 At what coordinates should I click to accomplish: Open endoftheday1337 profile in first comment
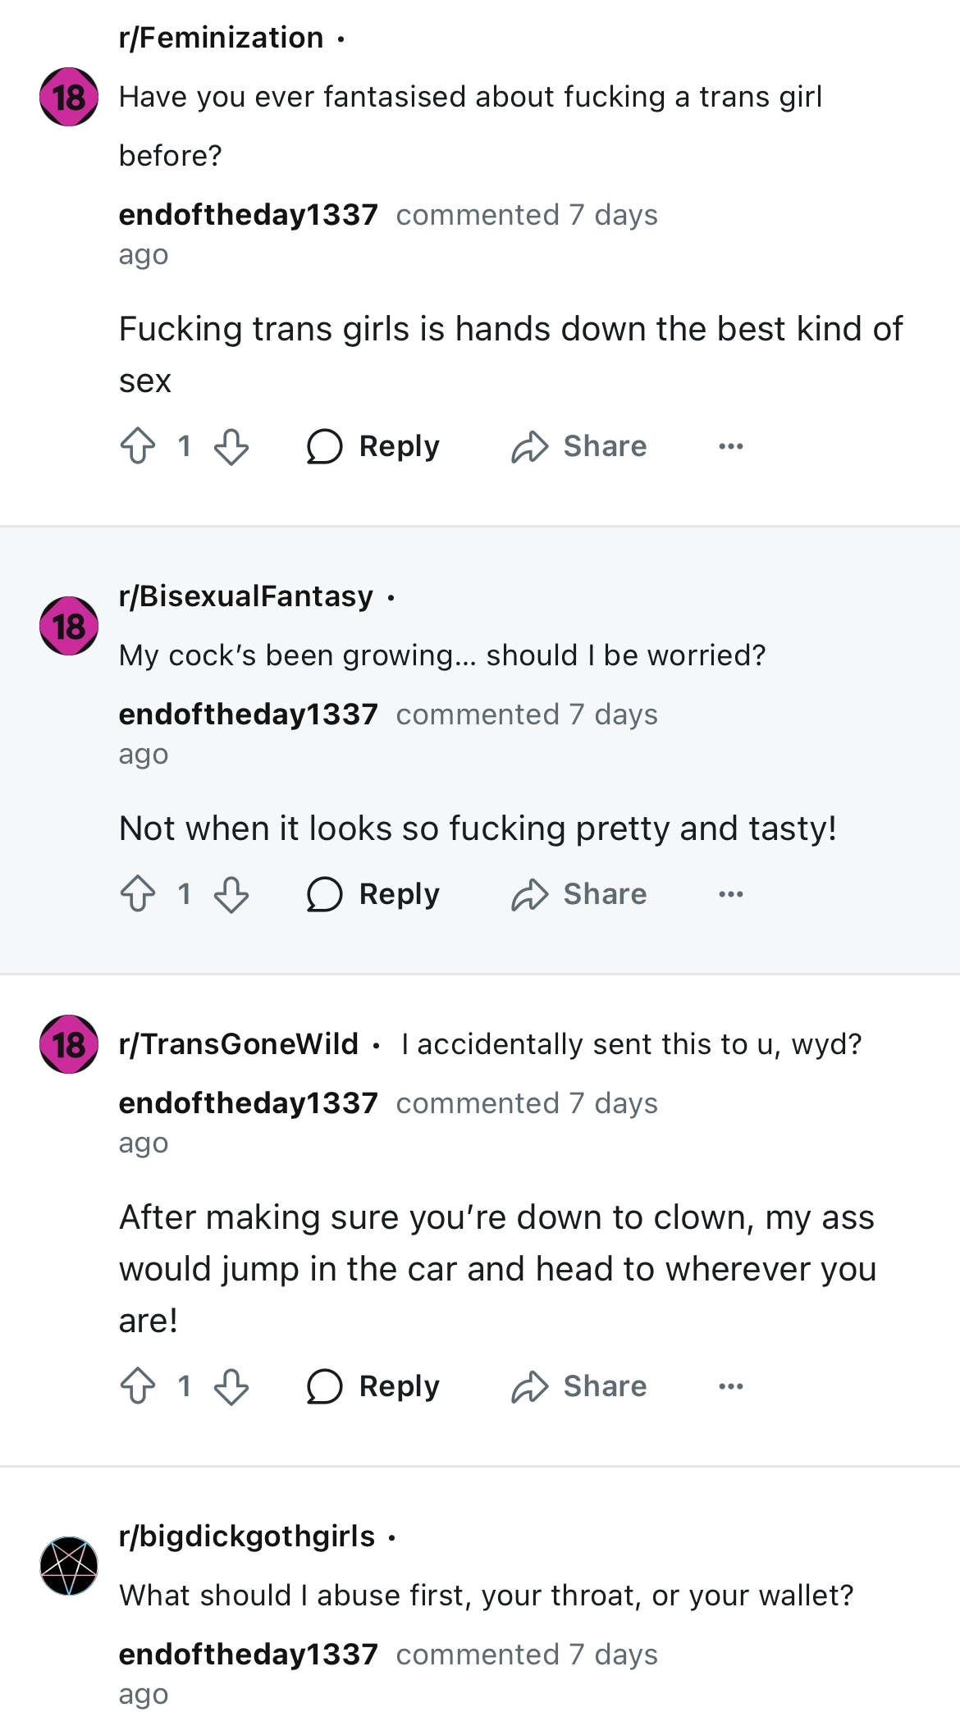(x=248, y=215)
